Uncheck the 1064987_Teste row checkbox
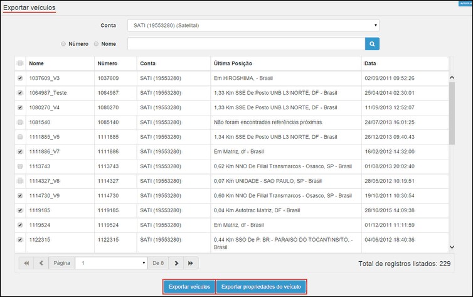This screenshot has height=297, width=473. tap(20, 93)
